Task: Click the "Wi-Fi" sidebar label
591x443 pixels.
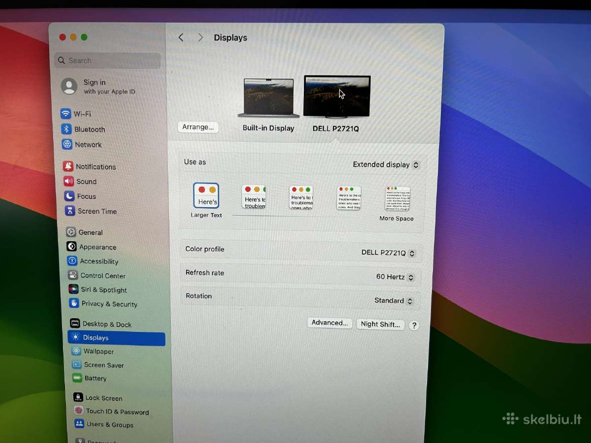Action: pyautogui.click(x=82, y=114)
